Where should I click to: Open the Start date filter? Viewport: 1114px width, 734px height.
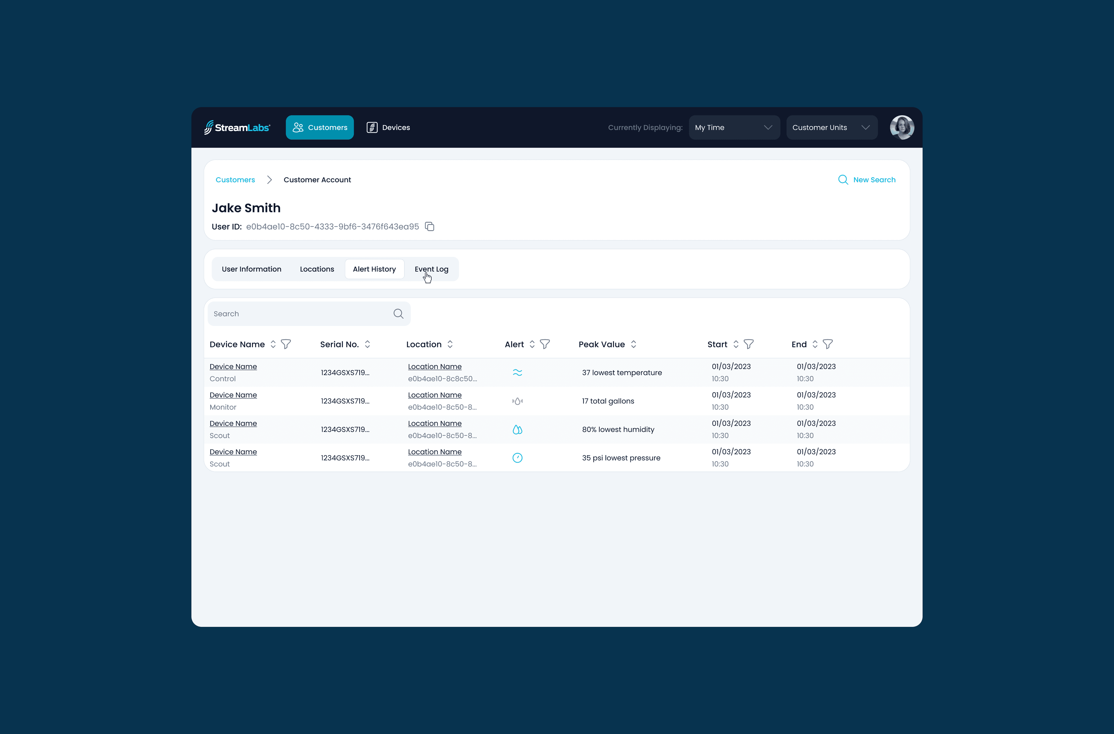(x=748, y=344)
